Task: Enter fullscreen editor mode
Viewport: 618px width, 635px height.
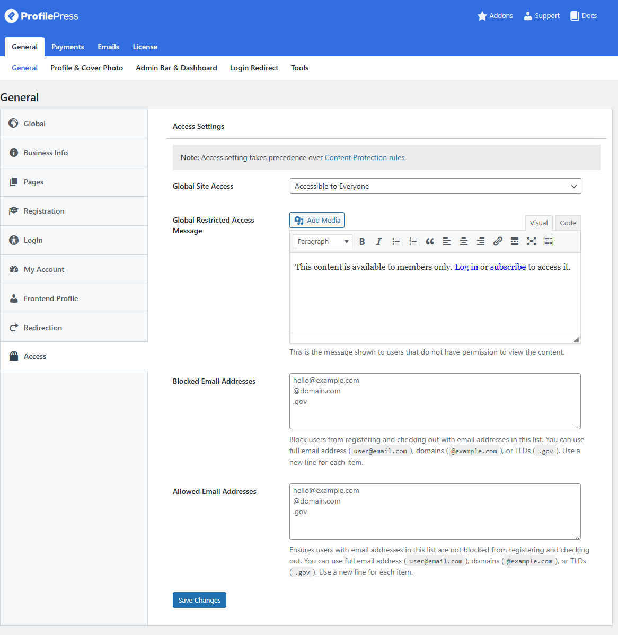Action: point(532,242)
